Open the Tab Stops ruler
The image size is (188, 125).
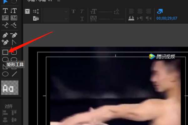131,18
